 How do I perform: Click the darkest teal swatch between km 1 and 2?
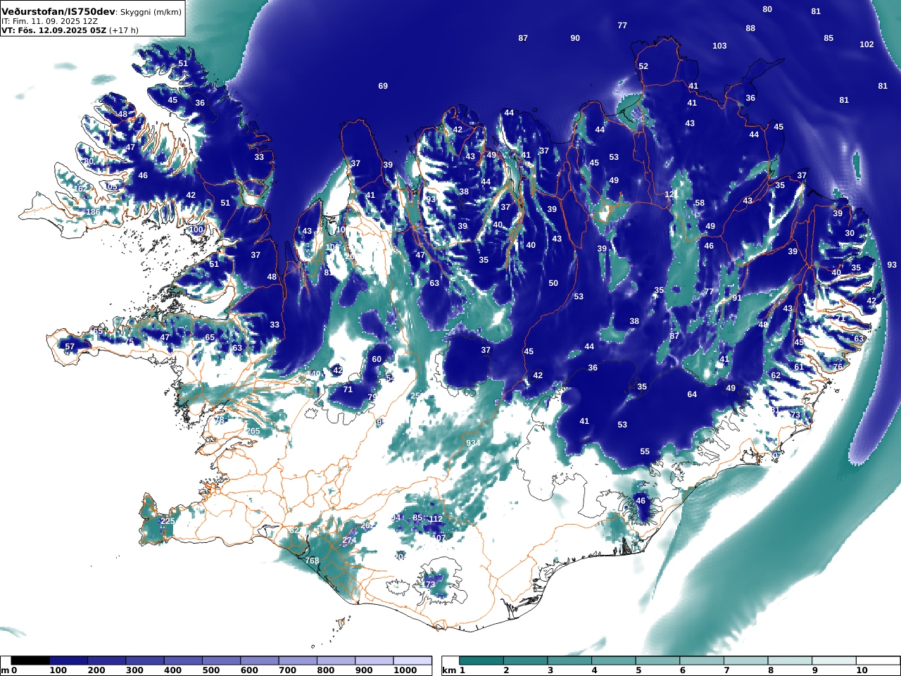click(481, 661)
